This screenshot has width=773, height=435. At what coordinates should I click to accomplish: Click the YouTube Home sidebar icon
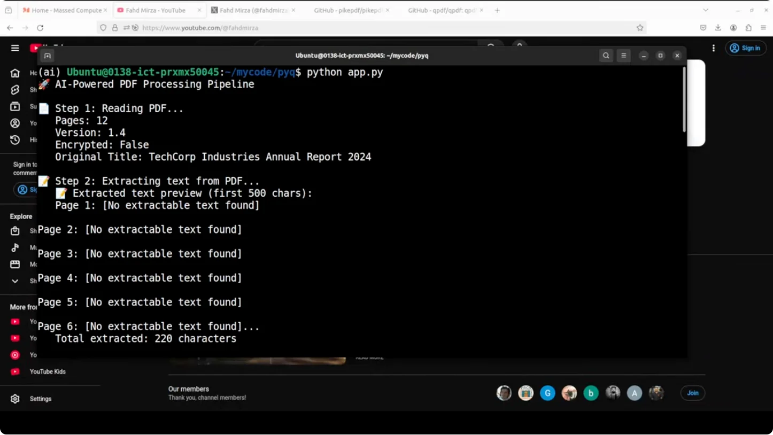point(15,73)
